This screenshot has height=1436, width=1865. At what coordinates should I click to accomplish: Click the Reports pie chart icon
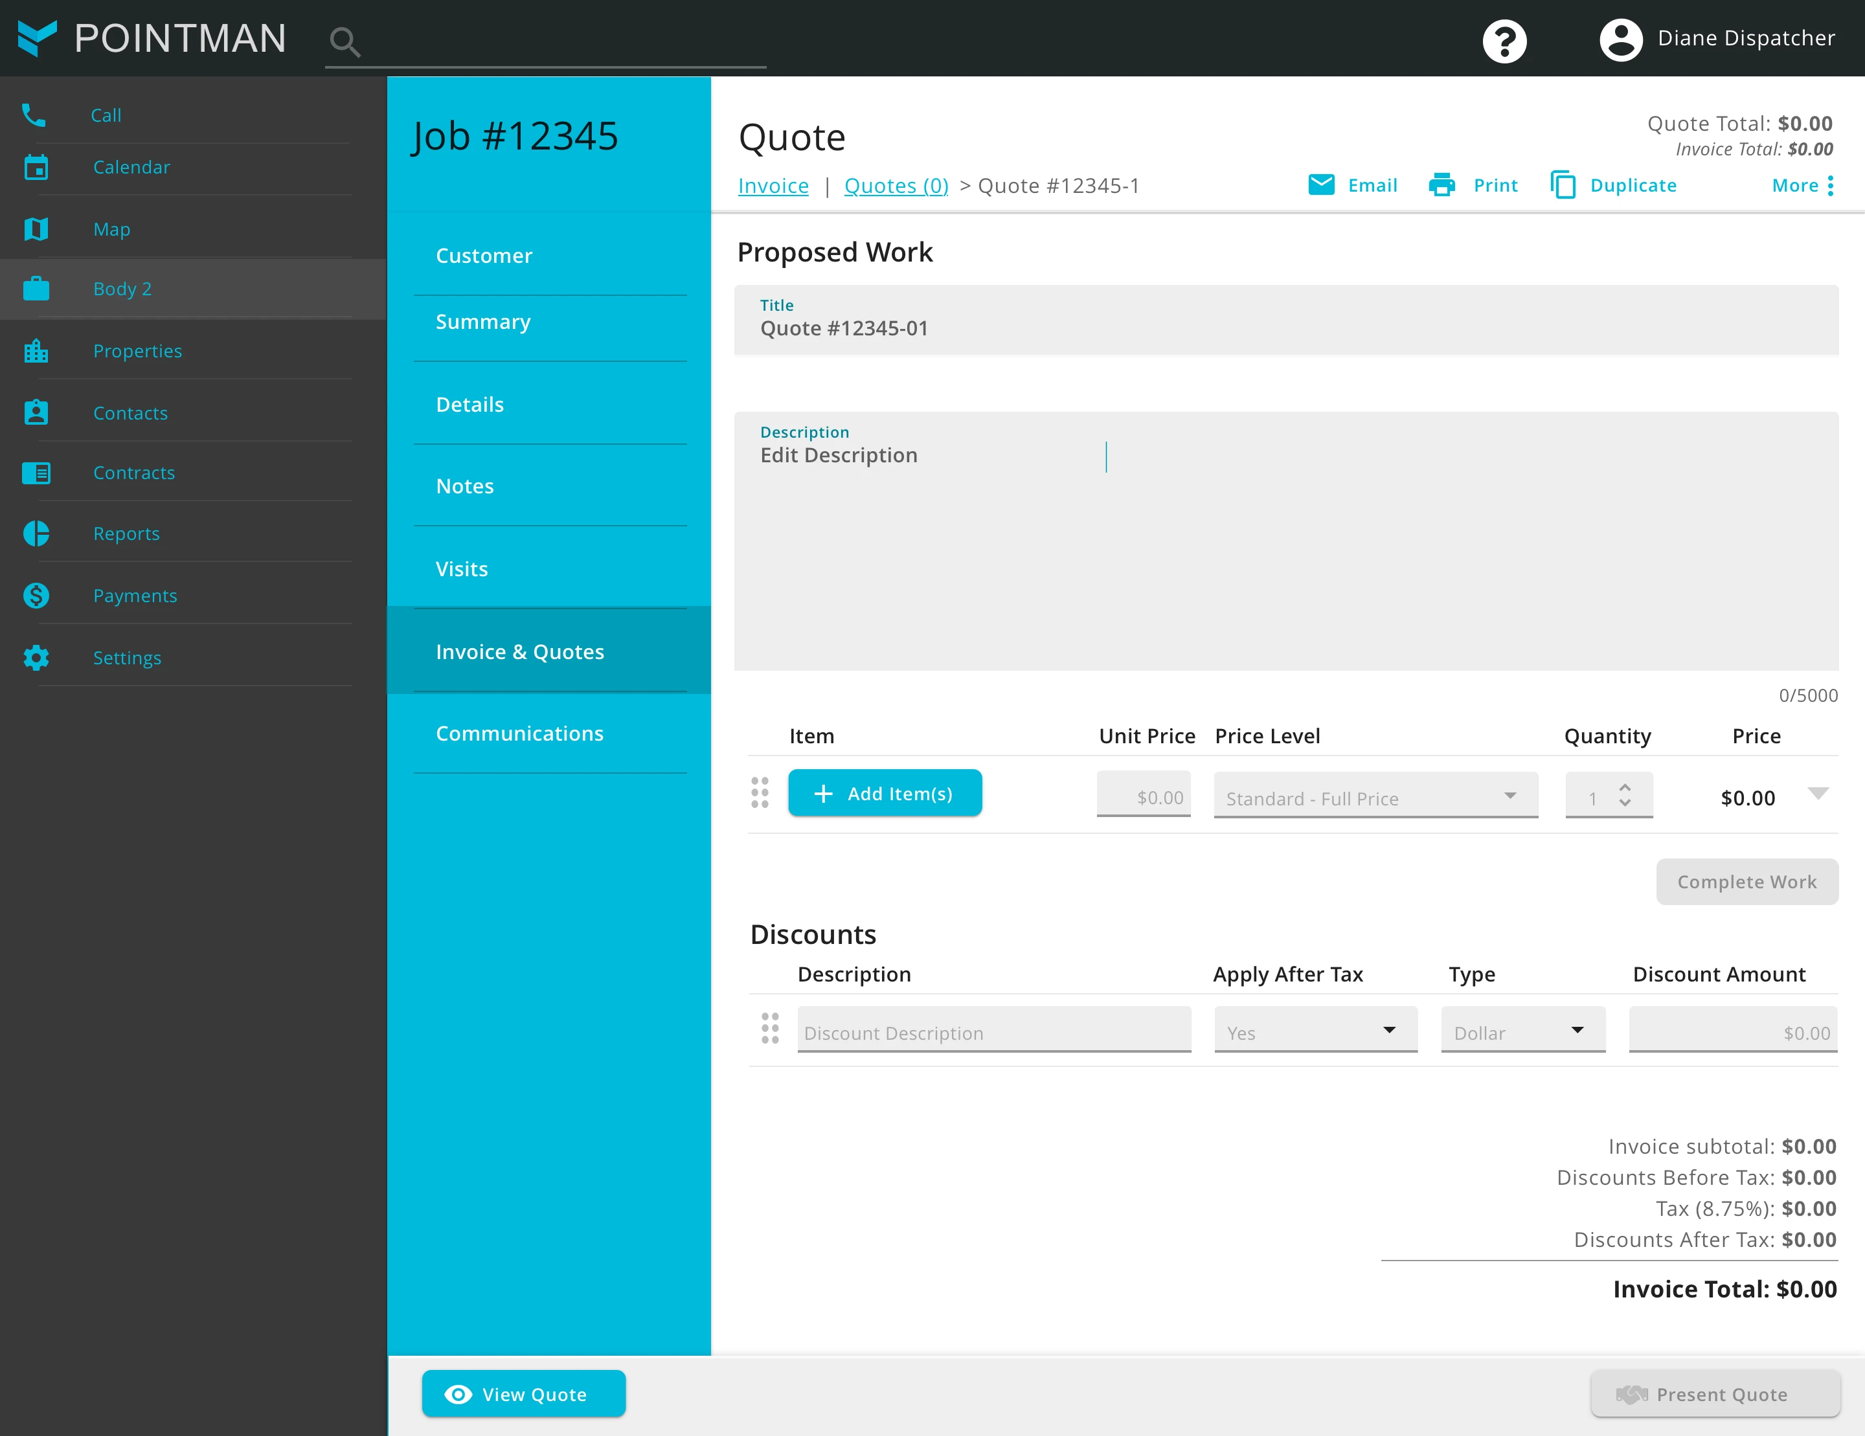click(36, 533)
